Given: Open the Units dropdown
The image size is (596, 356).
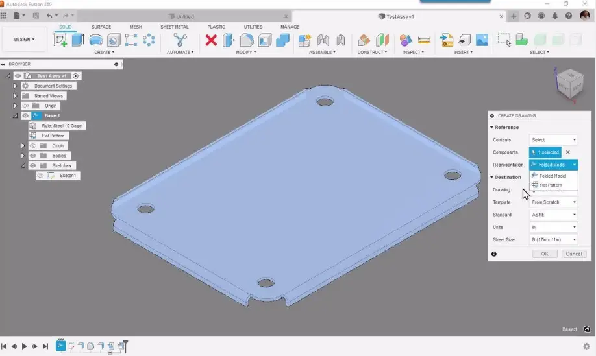Looking at the screenshot, I should (x=553, y=227).
